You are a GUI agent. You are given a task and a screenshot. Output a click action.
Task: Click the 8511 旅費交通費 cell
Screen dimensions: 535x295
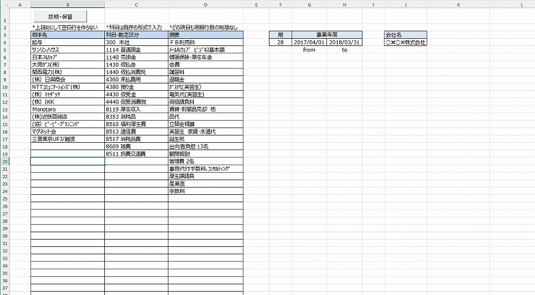[136, 154]
